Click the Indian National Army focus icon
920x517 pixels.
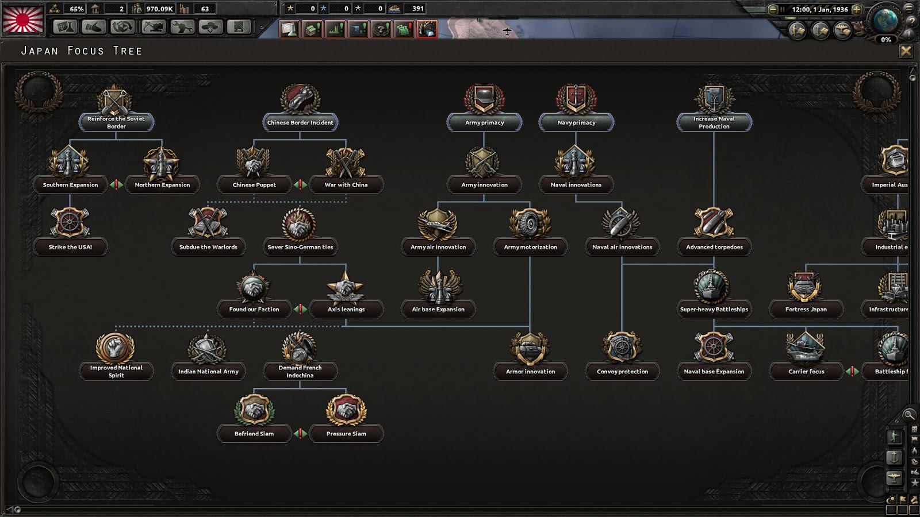click(208, 348)
